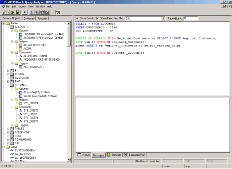
Task: Switch to the Dictionary tab
Action: click(x=29, y=18)
